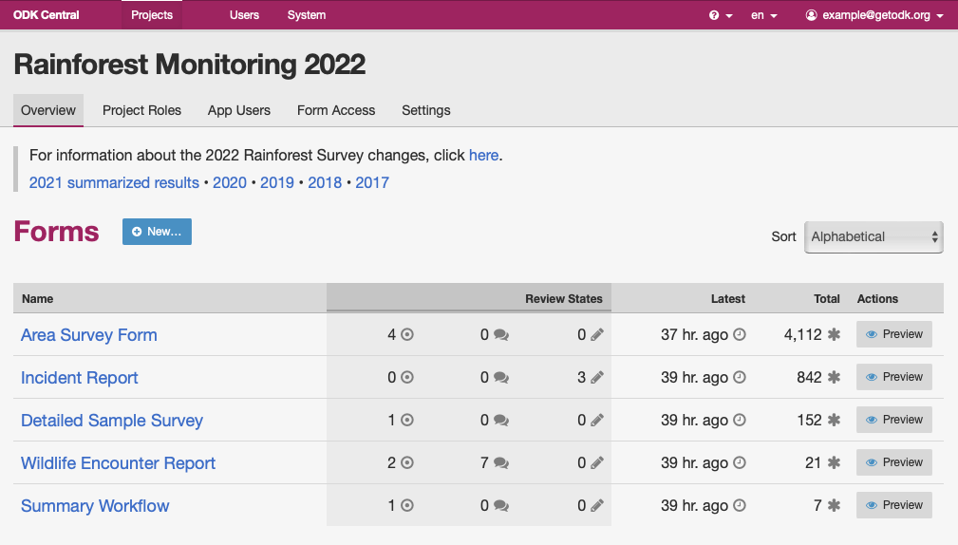Screen dimensions: 958x545
Task: Open the Incident Report form link
Action: click(x=80, y=378)
